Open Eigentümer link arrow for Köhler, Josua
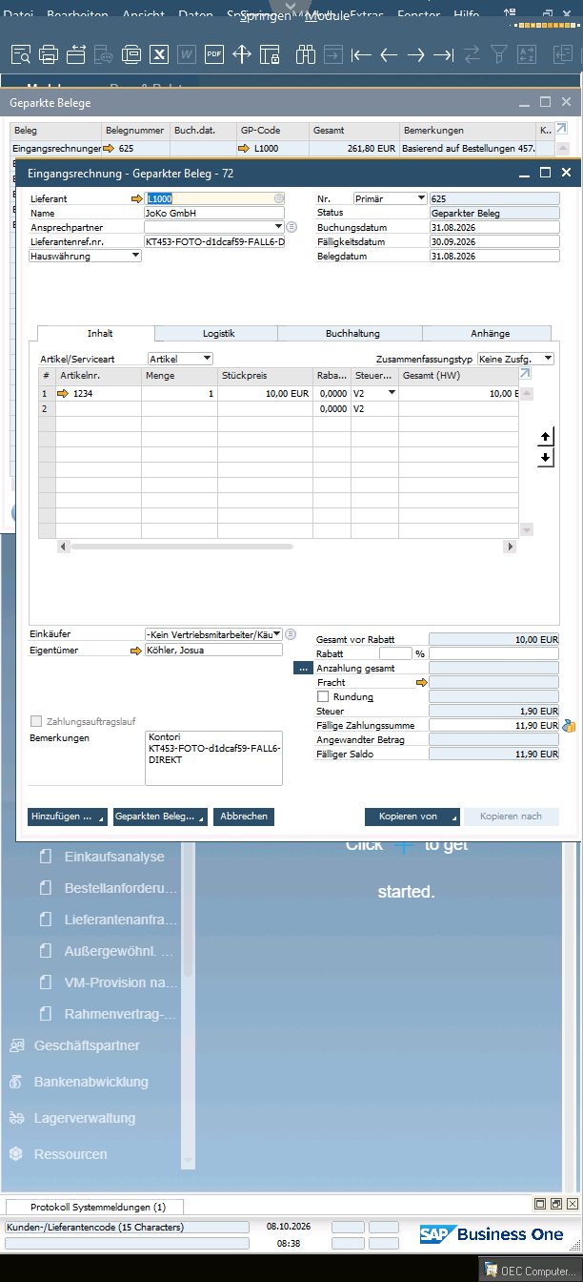 [x=136, y=651]
